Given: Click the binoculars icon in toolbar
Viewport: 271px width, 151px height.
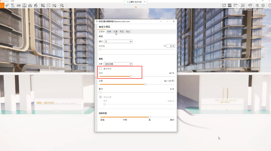Looking at the screenshot, I should click(19, 5).
